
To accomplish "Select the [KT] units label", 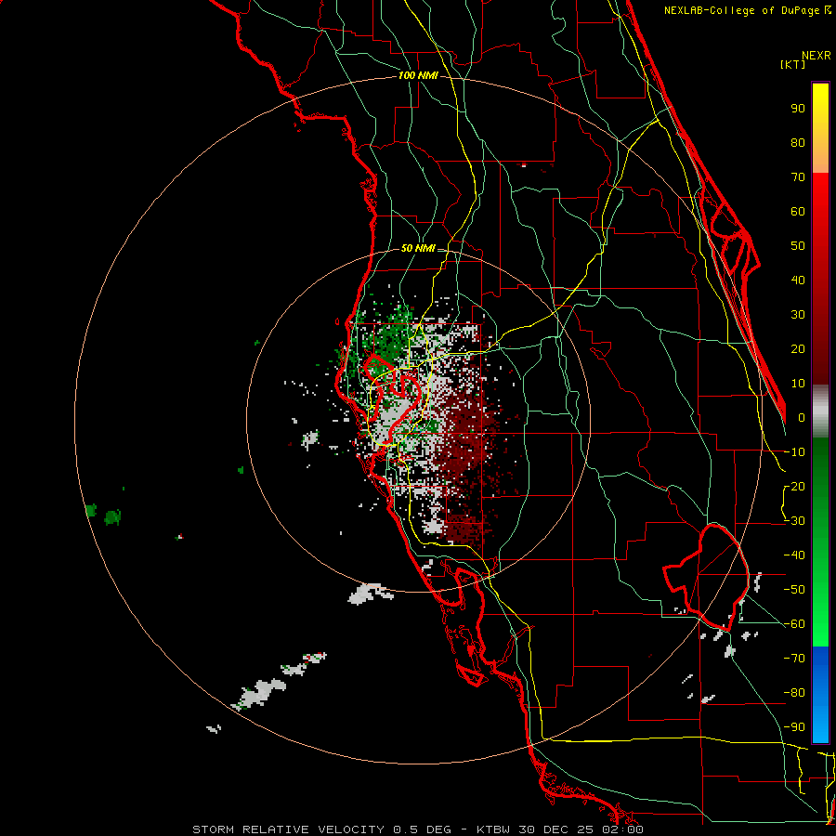I will click(792, 64).
